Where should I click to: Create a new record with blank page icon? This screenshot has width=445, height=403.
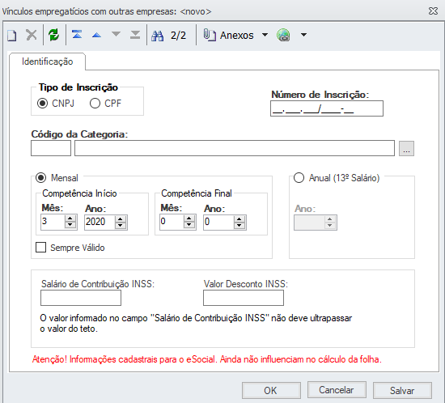(12, 36)
